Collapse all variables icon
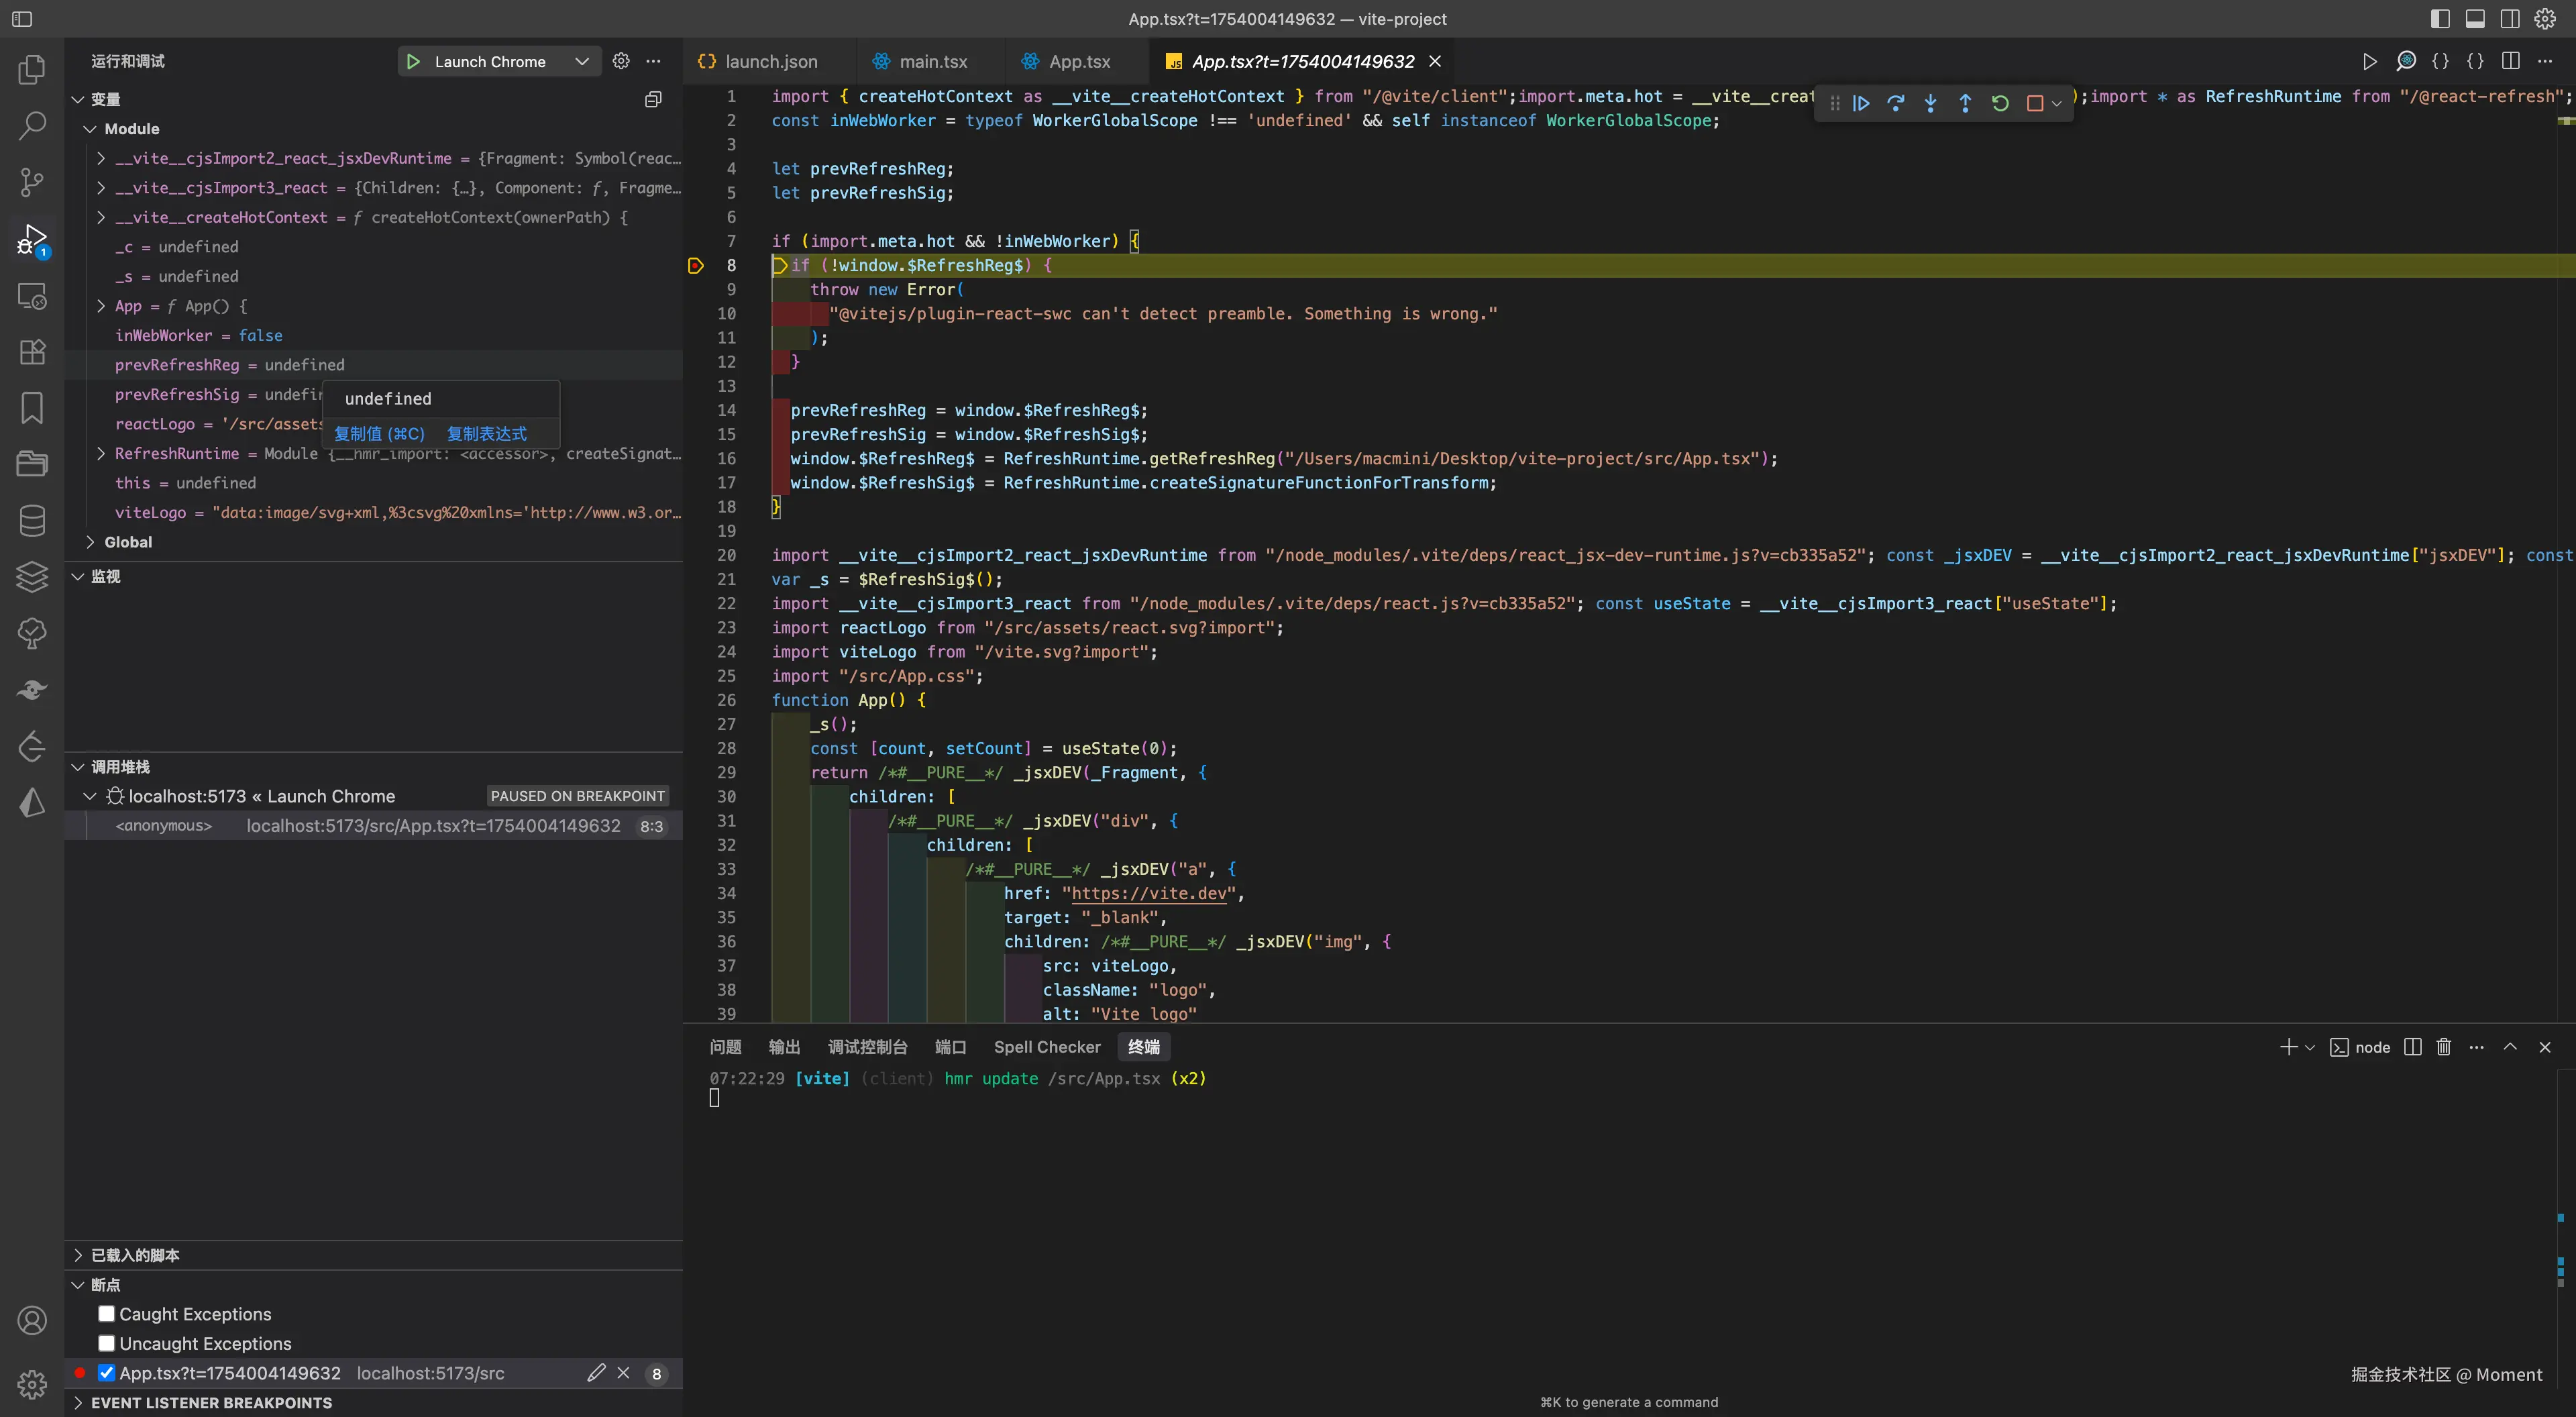2576x1417 pixels. click(653, 99)
